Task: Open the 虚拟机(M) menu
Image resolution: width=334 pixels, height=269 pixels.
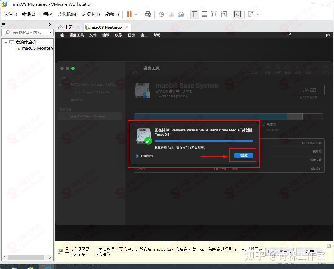Action: coord(68,14)
